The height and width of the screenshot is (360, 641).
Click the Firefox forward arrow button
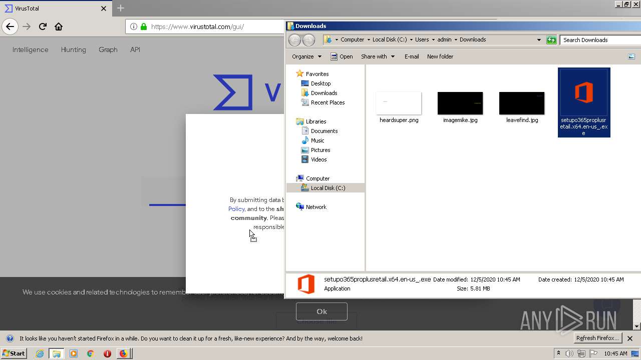coord(27,26)
